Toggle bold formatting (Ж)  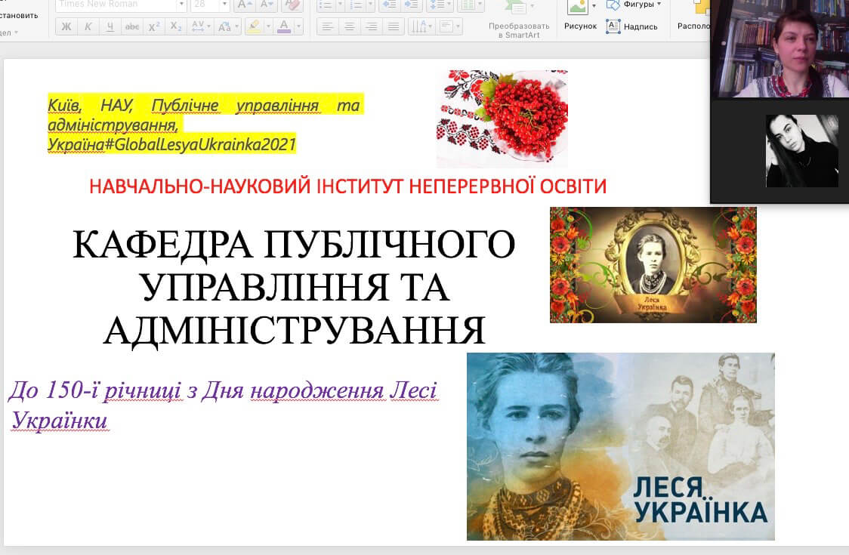click(x=66, y=26)
